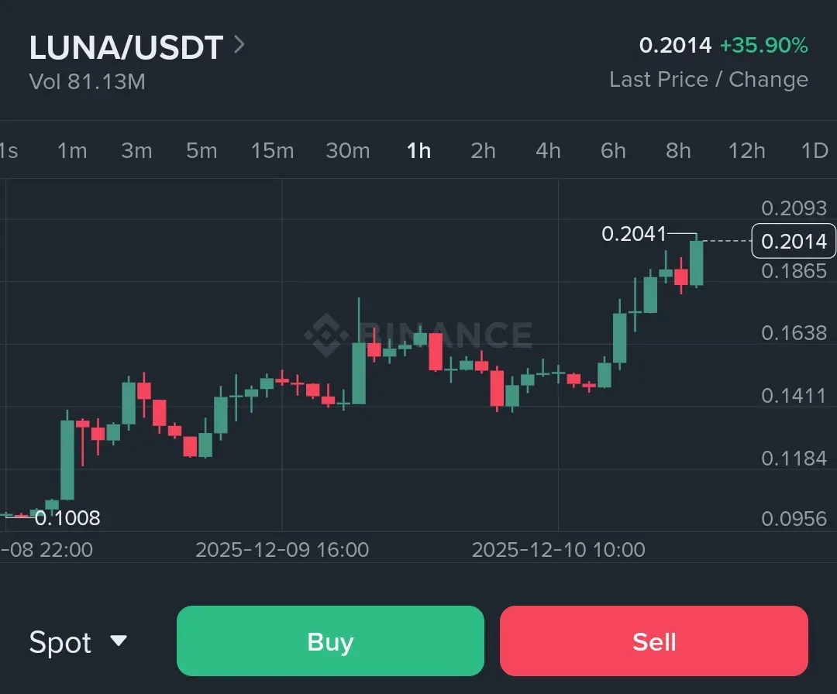The width and height of the screenshot is (837, 694).
Task: Click the +35.90% change value
Action: click(x=764, y=46)
